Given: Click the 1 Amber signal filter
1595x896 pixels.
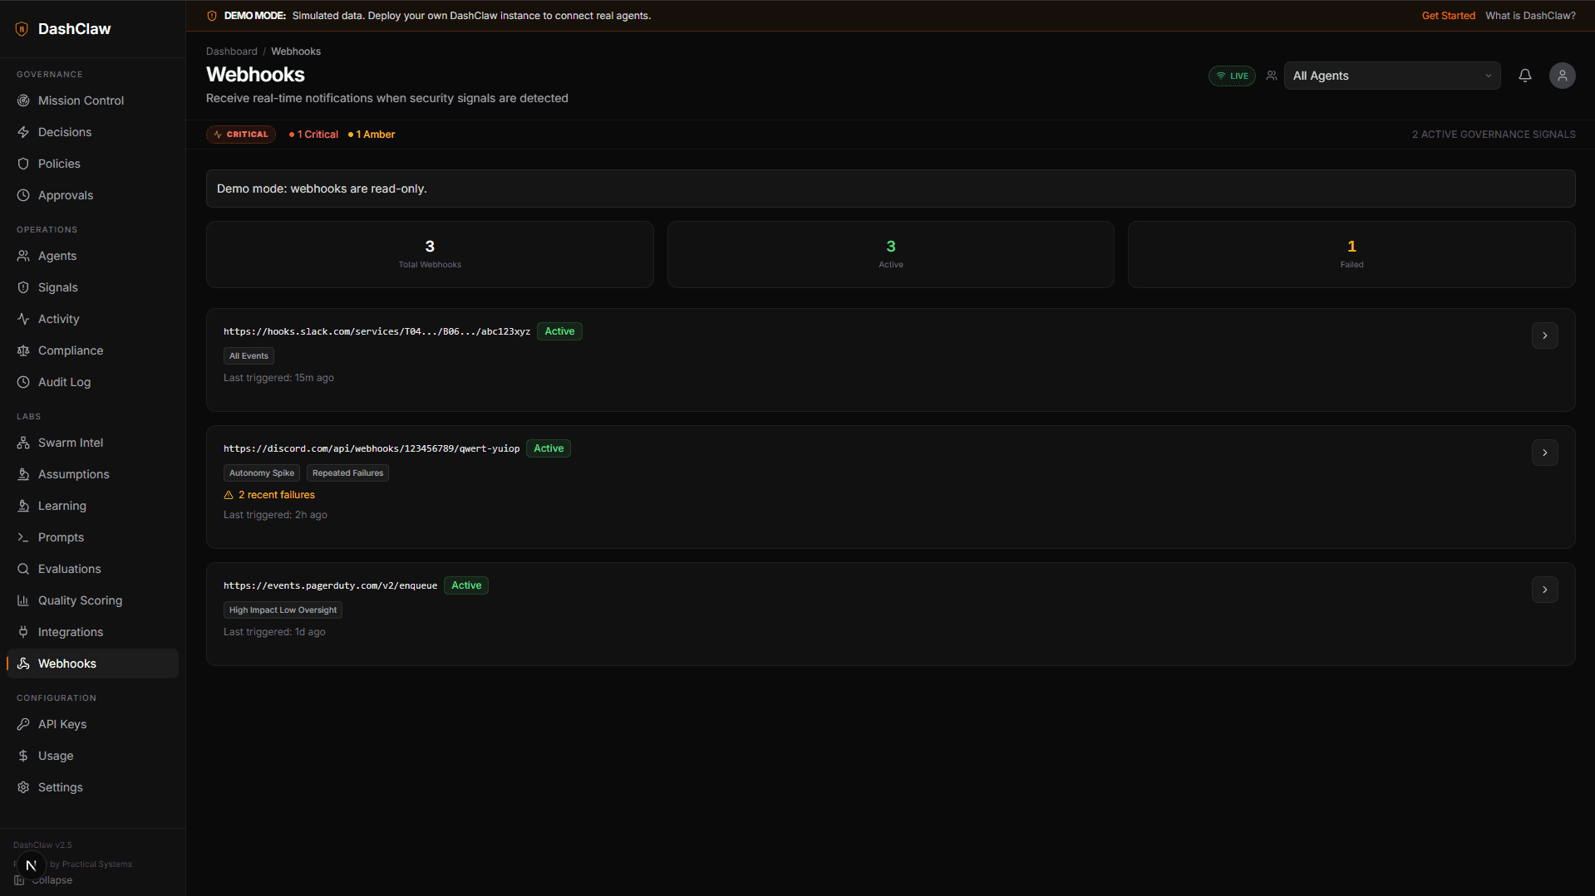Looking at the screenshot, I should pos(371,134).
